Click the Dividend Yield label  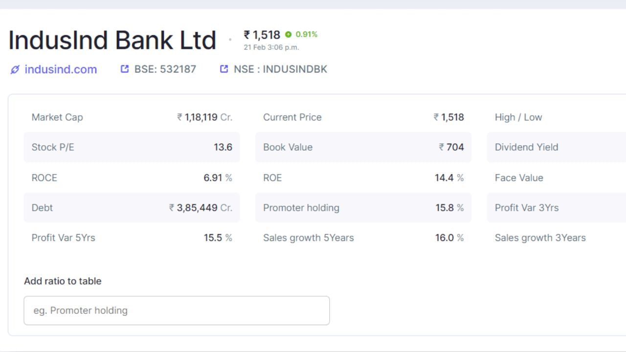[527, 147]
